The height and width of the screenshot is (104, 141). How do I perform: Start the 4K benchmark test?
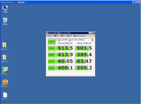51,61
